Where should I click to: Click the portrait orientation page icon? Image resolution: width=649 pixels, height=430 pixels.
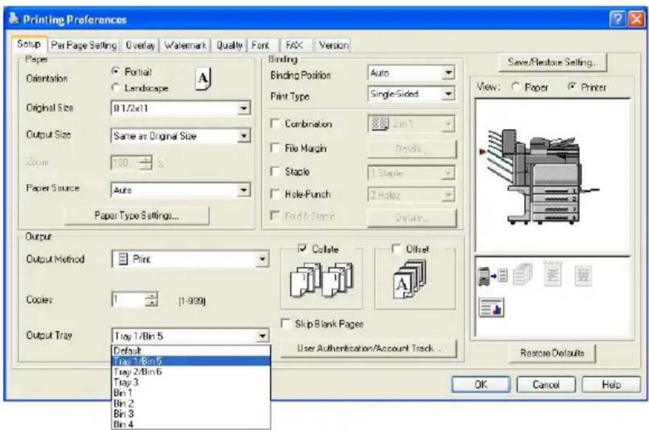(203, 78)
